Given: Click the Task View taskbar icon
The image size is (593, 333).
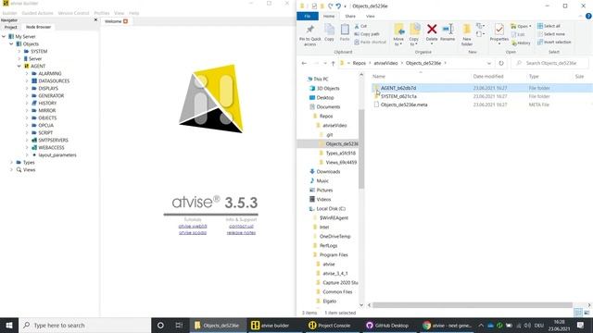Looking at the screenshot, I should [179, 325].
